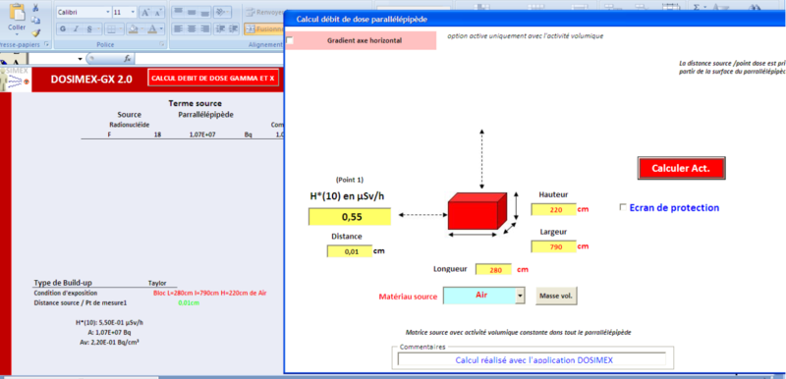Click the Largeur field showing 790

[553, 246]
